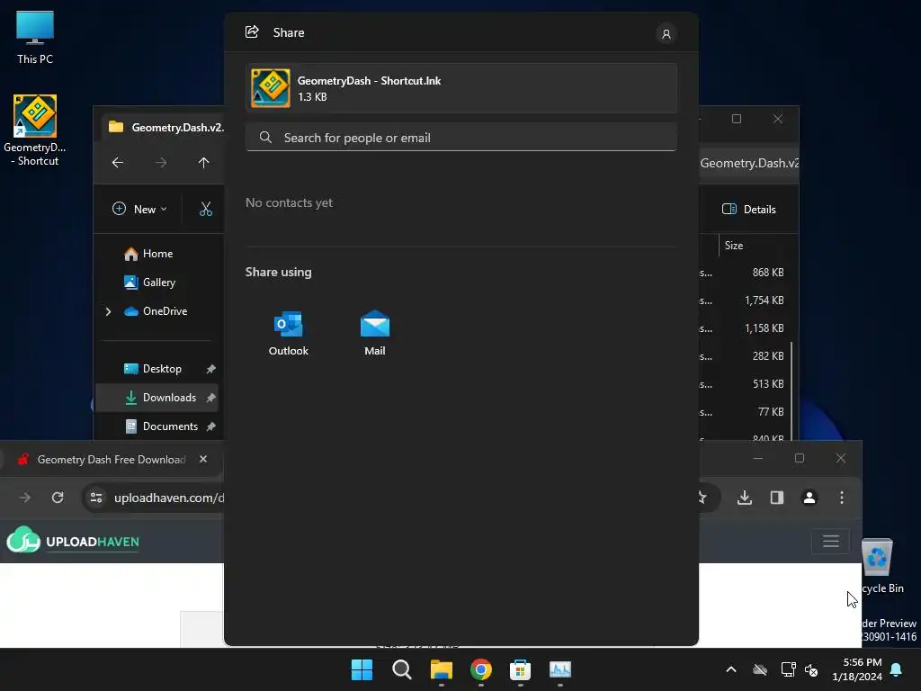Close the Geometry Dash Free Download tab
This screenshot has width=921, height=691.
pyautogui.click(x=203, y=459)
